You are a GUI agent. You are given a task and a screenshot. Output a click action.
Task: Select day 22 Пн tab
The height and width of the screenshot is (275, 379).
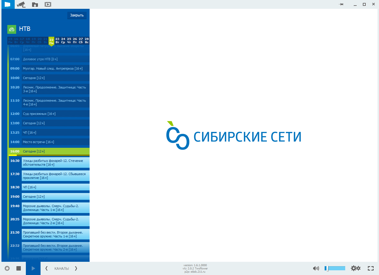(51, 41)
